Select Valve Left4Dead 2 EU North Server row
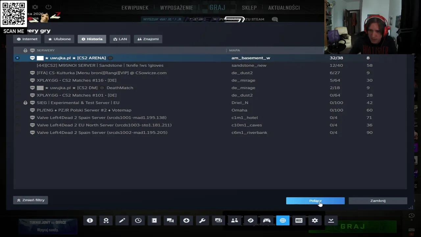Viewport: 421px width, 237px height. [210, 125]
